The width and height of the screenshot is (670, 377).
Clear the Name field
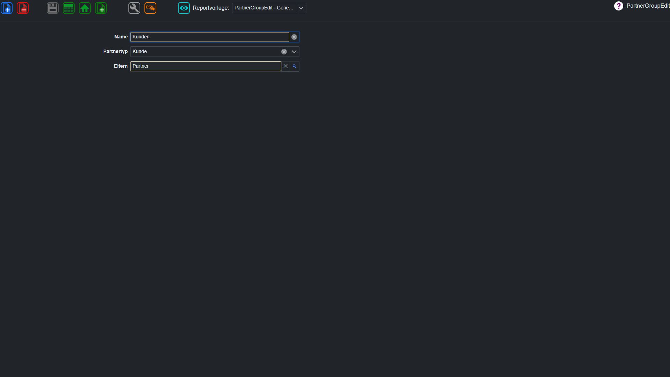coord(294,37)
